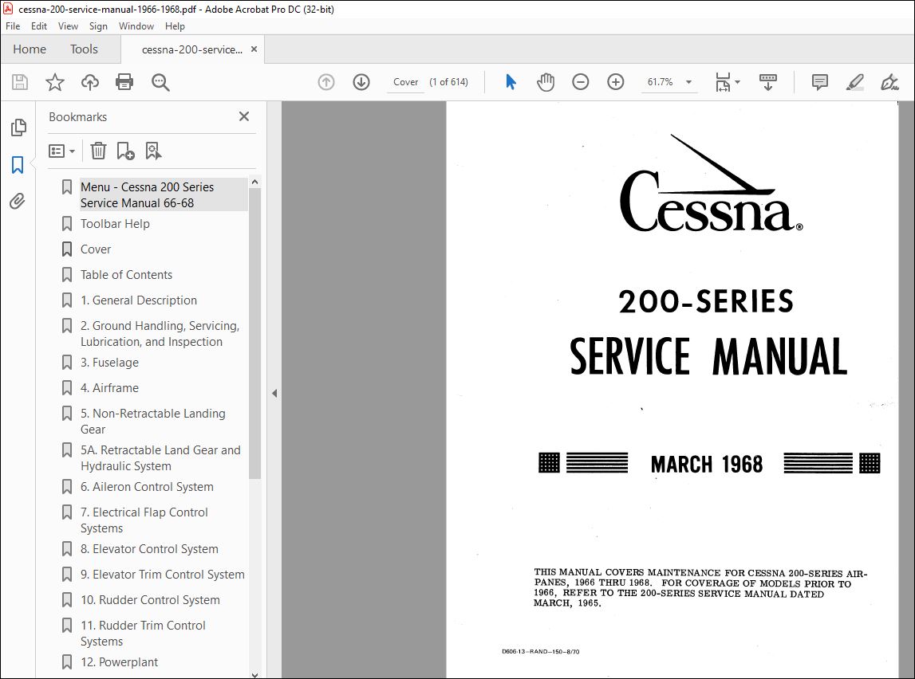Viewport: 915px width, 679px height.
Task: Zoom in with plus icon
Action: (x=616, y=82)
